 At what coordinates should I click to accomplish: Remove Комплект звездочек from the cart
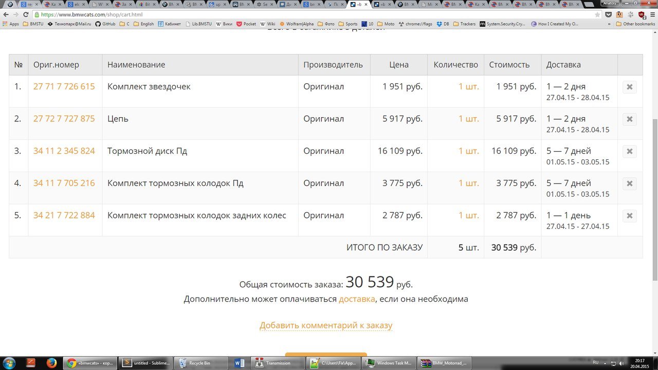629,87
